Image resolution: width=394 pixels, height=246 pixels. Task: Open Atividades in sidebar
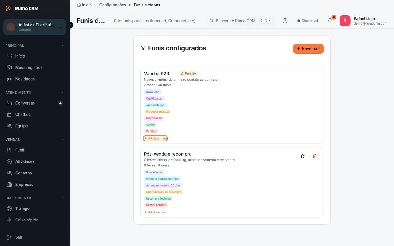[35, 161]
